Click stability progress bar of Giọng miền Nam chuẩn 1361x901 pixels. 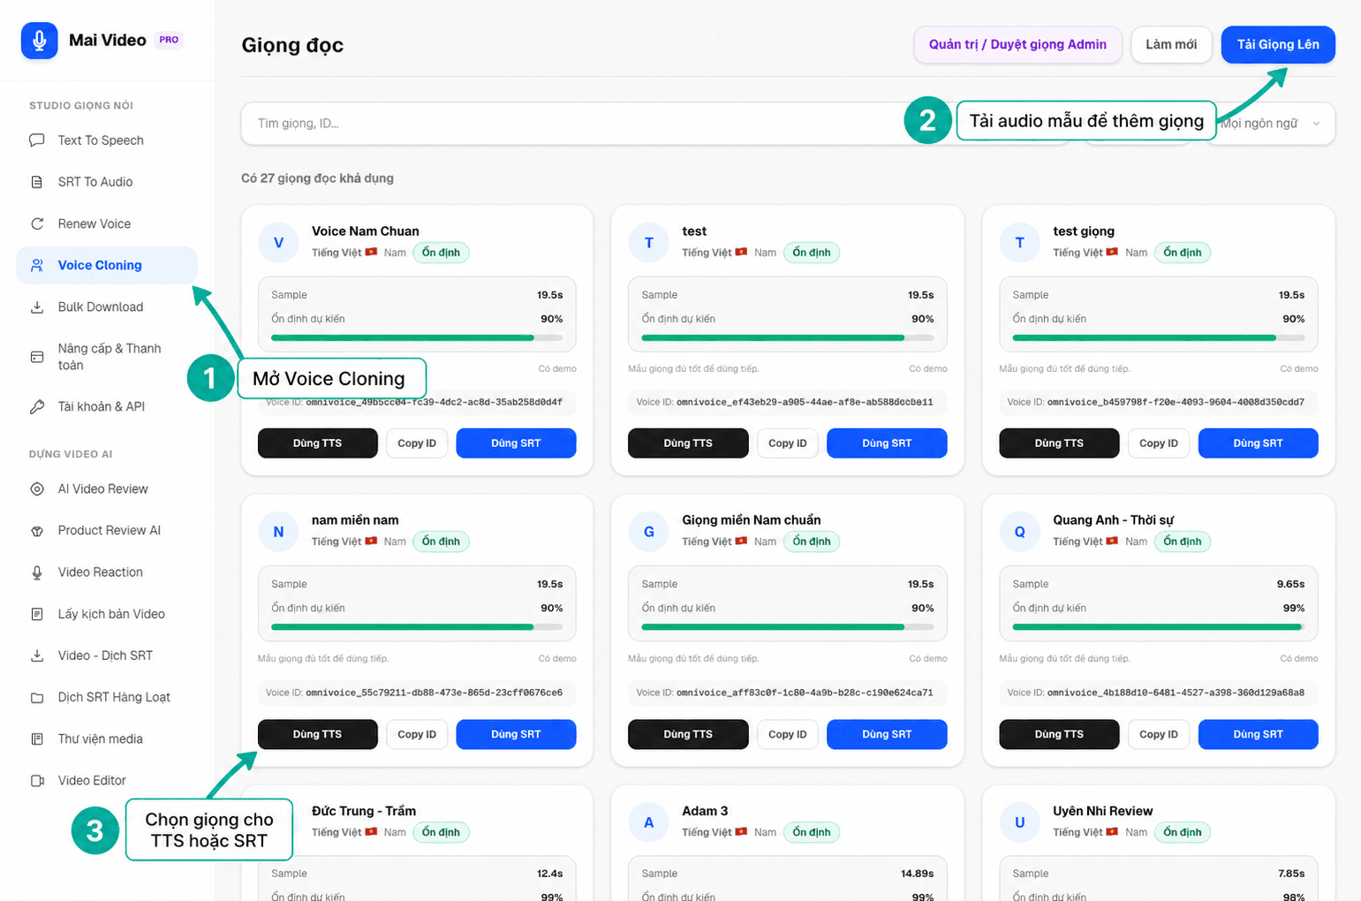[788, 627]
